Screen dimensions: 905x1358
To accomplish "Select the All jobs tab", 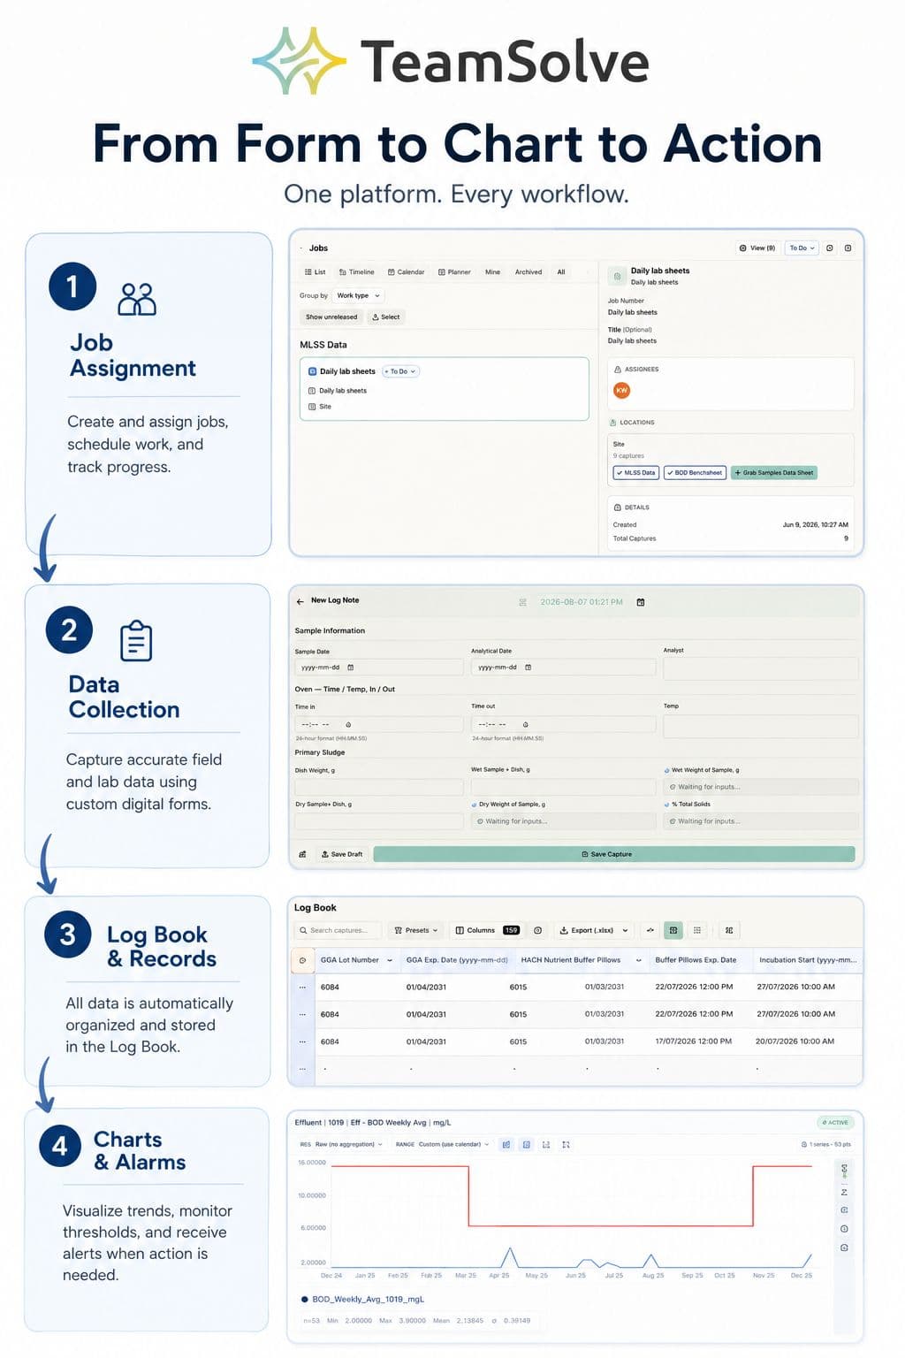I will click(x=561, y=272).
